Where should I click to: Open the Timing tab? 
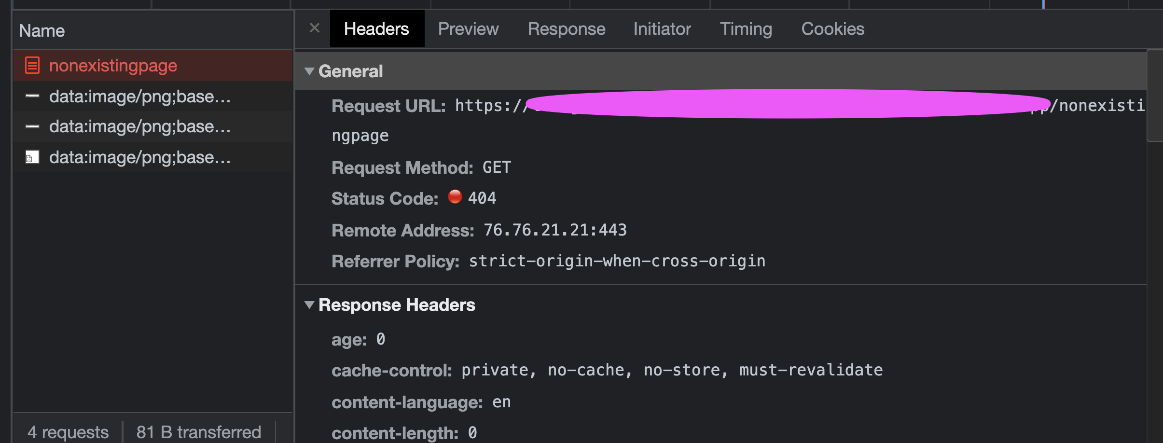[746, 28]
